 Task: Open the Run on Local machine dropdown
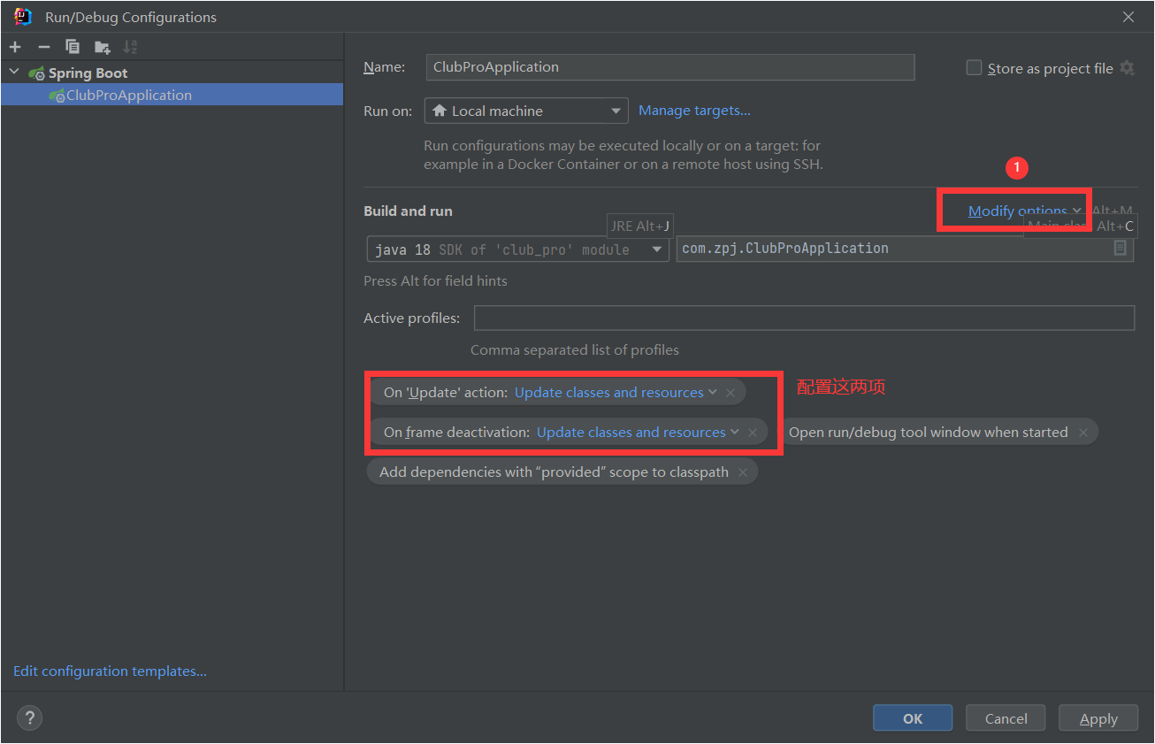[526, 111]
